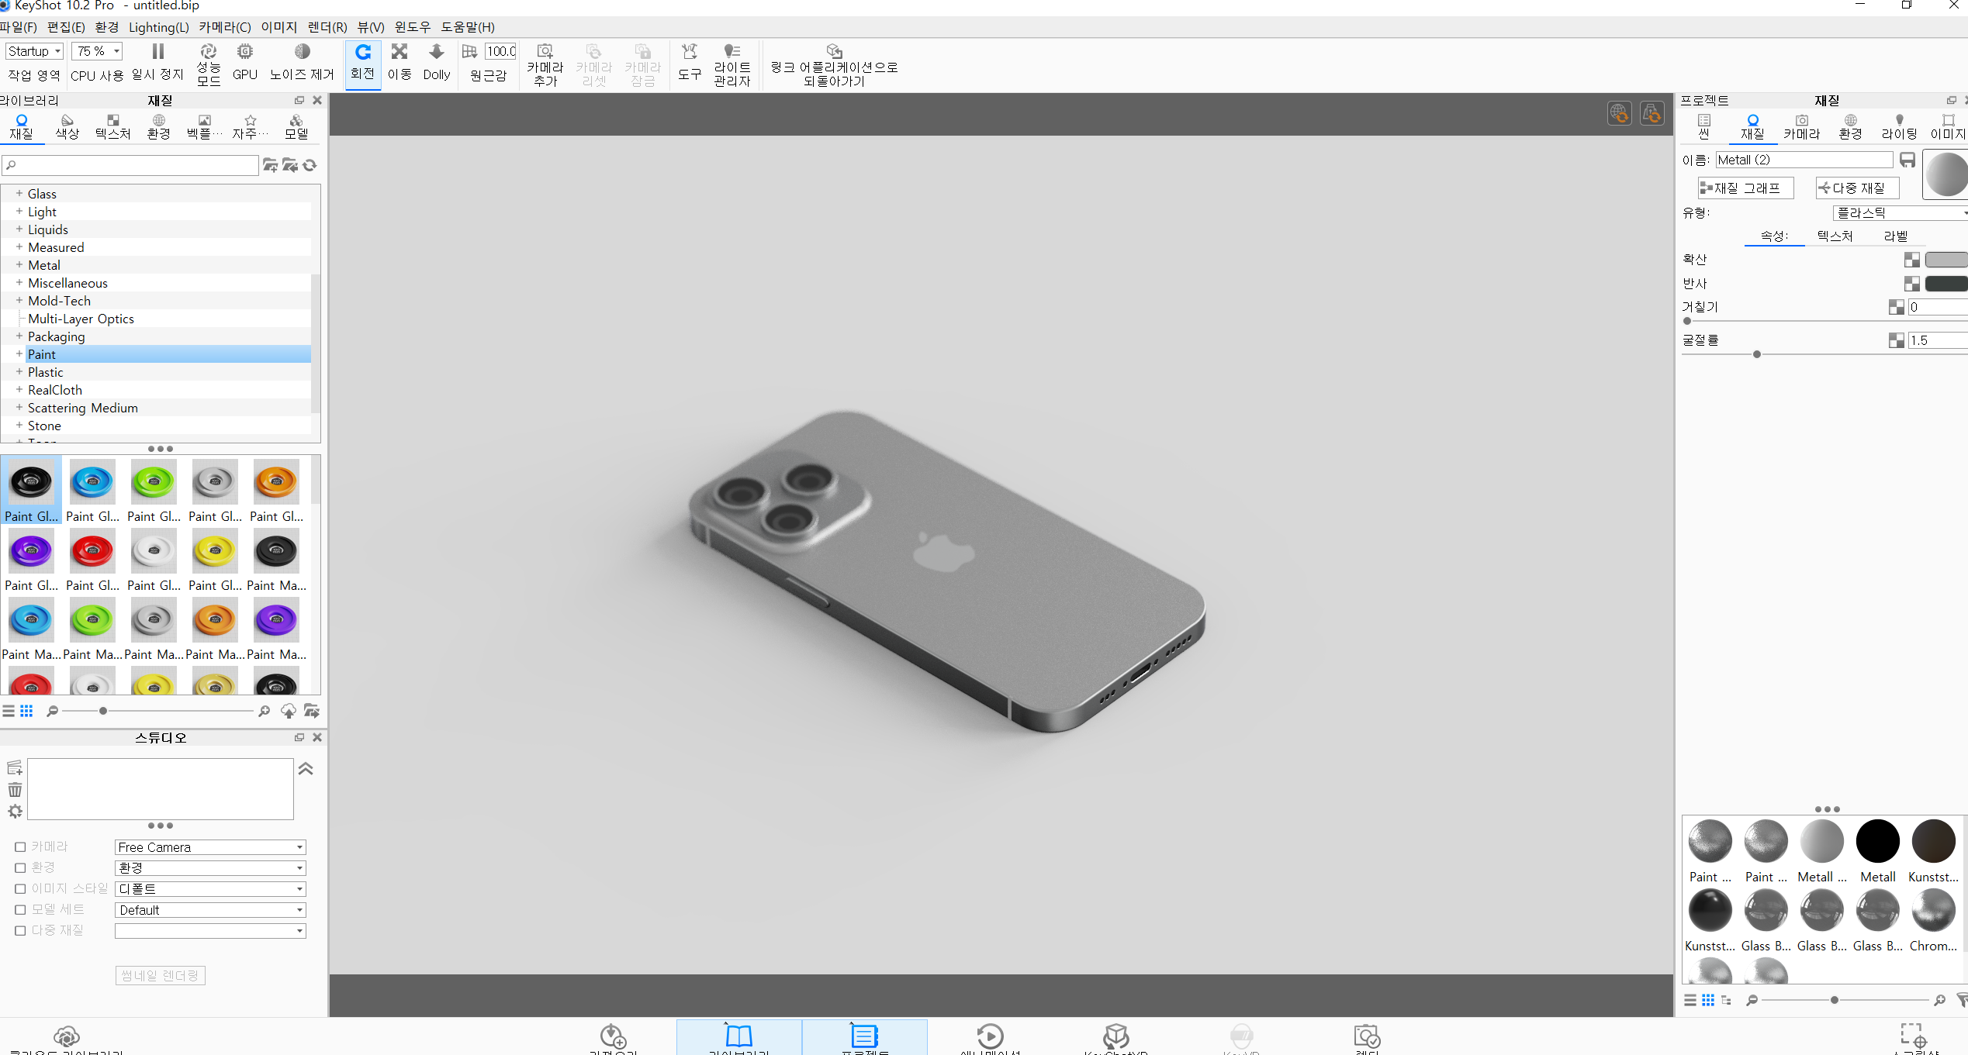1968x1055 pixels.
Task: Click the 재질 그래프 button
Action: (1746, 188)
